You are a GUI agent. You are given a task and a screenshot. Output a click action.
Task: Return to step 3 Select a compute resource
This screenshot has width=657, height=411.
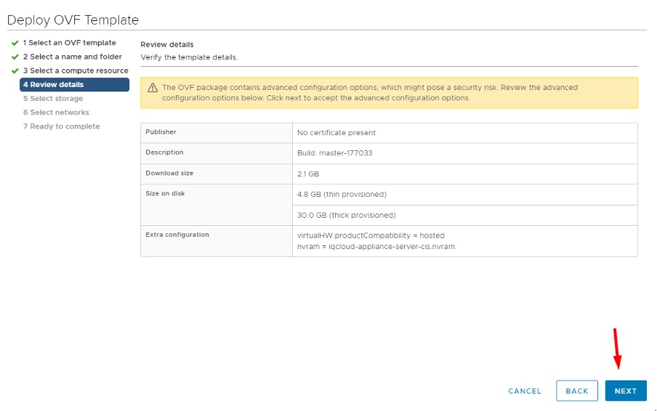pos(76,70)
